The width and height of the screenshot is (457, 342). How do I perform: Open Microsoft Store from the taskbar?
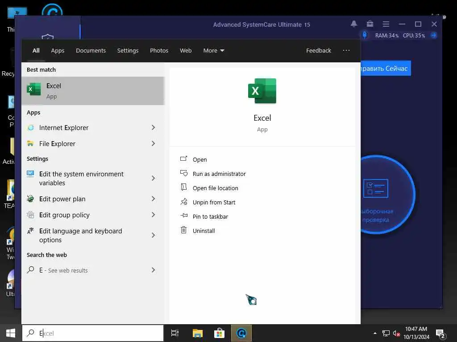(x=219, y=333)
